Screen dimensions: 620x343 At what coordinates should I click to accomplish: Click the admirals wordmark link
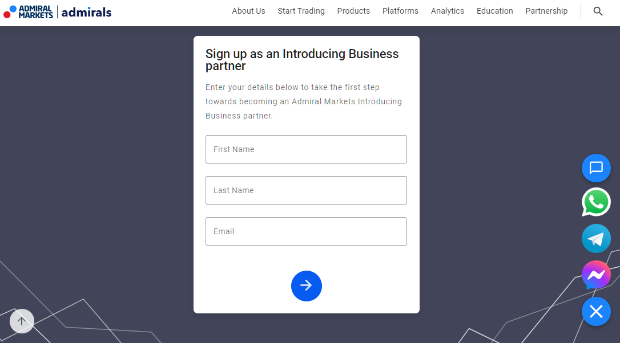(86, 12)
